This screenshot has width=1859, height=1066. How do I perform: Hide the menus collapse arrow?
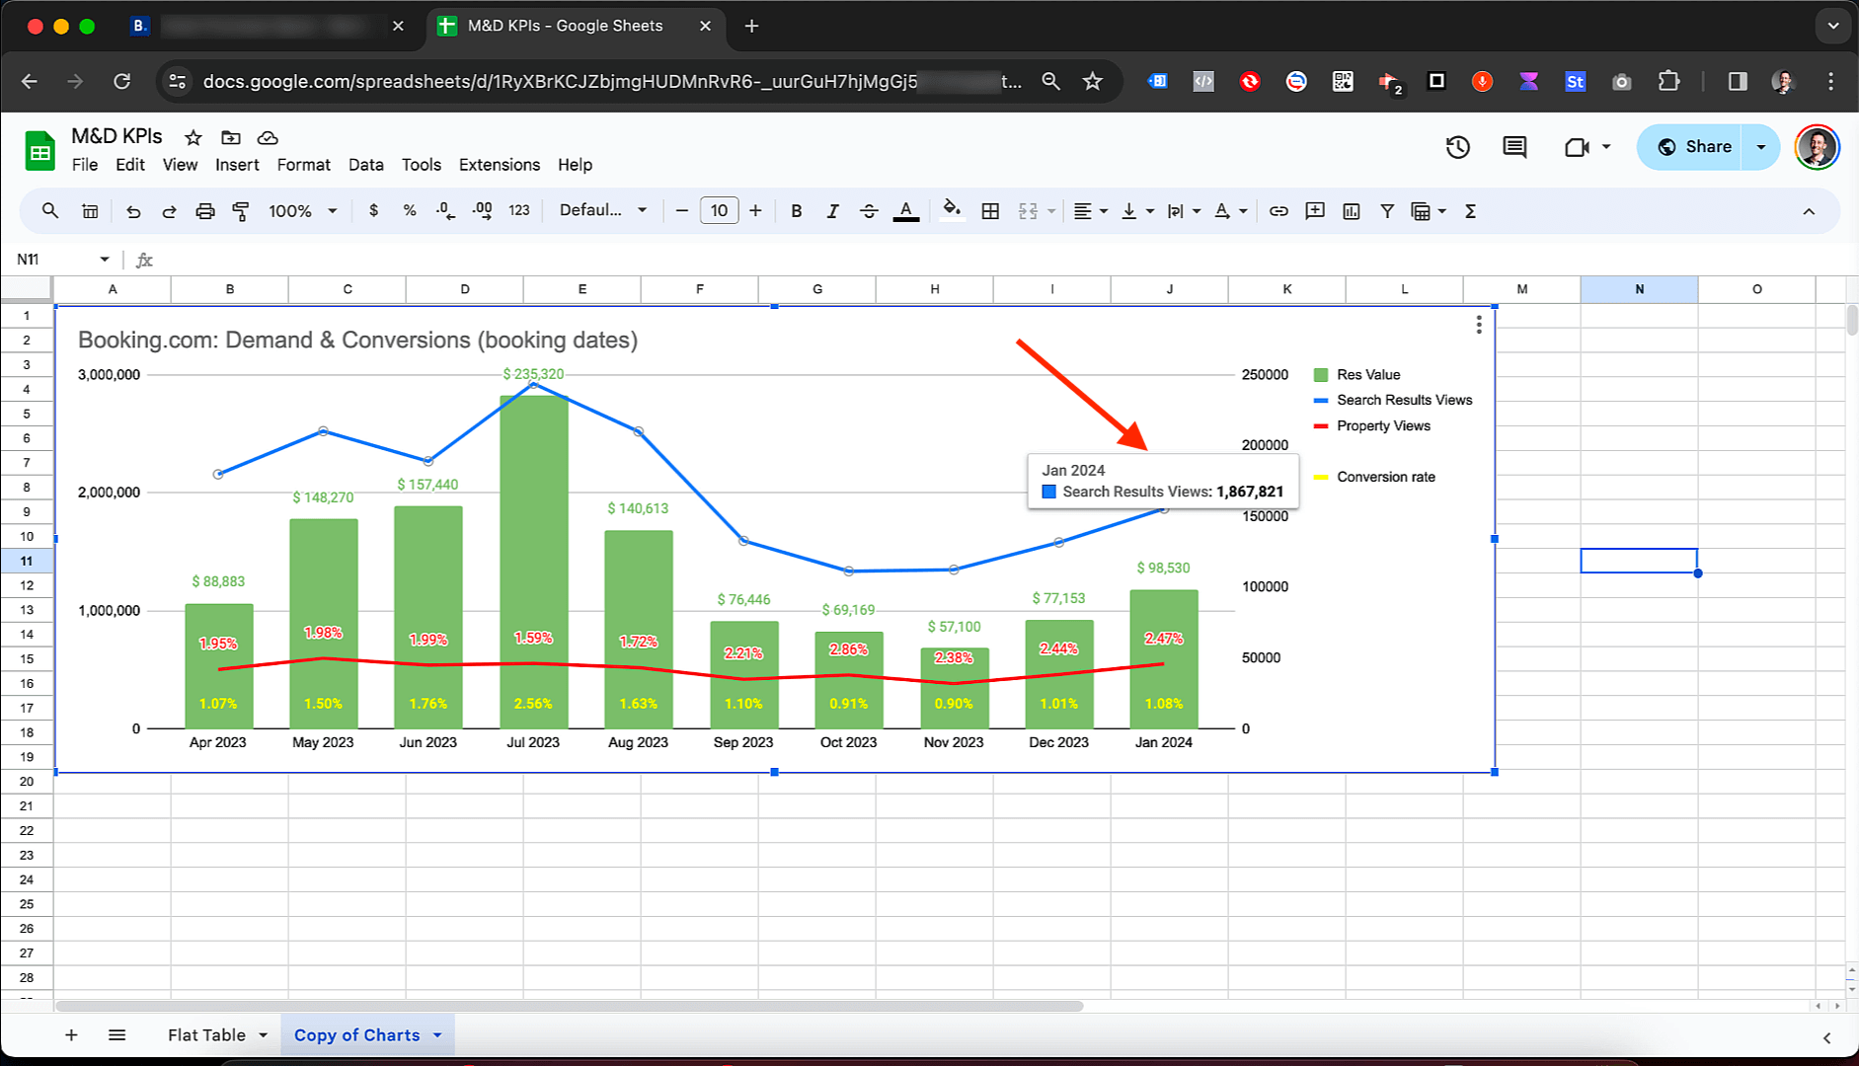(x=1809, y=211)
